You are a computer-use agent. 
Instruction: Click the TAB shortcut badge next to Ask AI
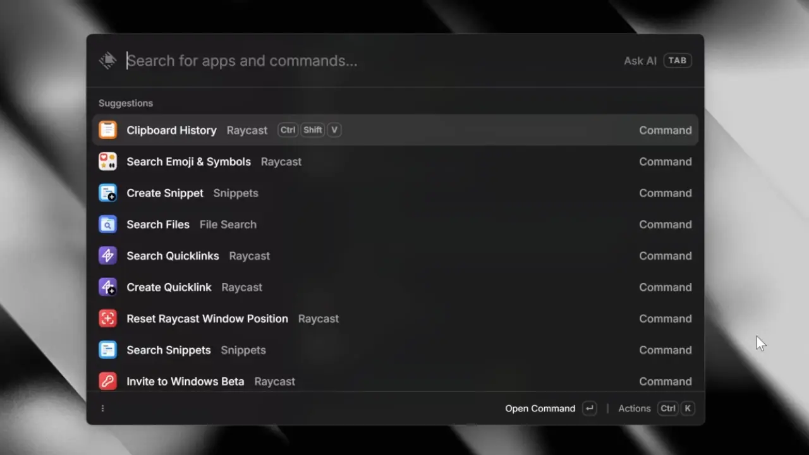(x=677, y=60)
